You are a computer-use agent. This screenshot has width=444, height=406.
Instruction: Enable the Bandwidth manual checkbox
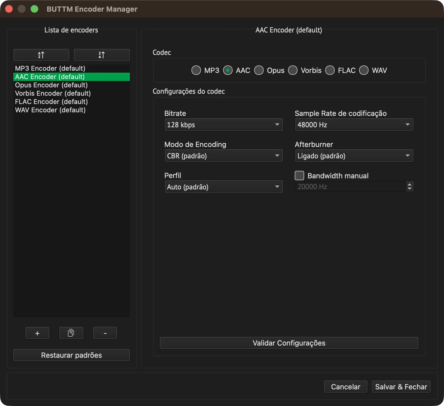(299, 176)
